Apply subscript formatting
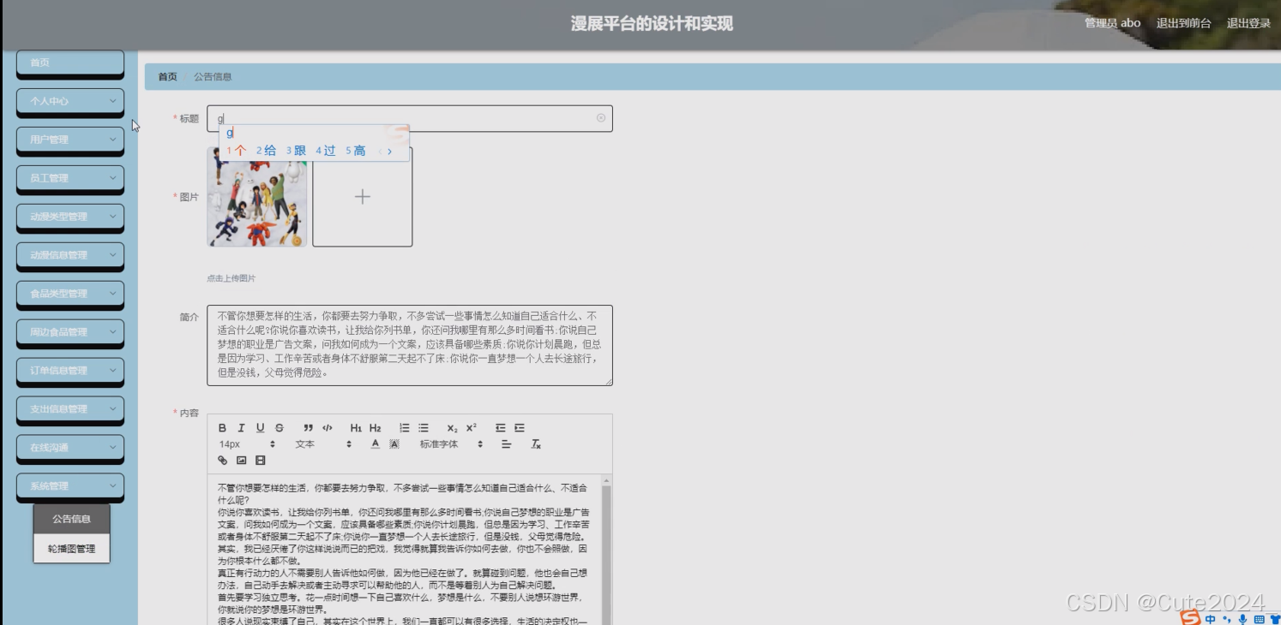Screen dimensions: 1281x625 452,428
